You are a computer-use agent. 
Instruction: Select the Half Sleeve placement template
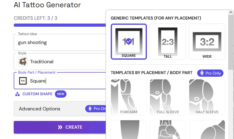tap(207, 97)
